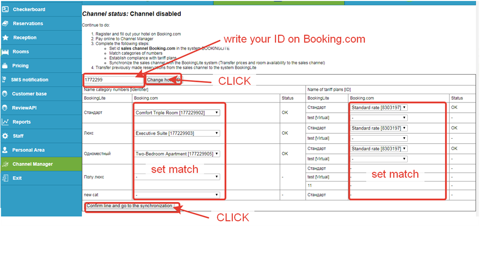
Task: Open the Полу люкс room category dropdown
Action: point(177,177)
